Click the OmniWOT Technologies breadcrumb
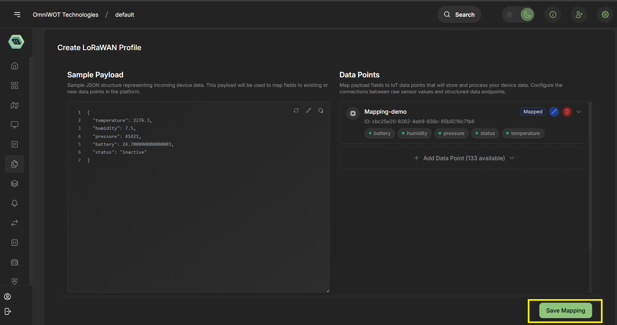This screenshot has width=617, height=325. (65, 14)
